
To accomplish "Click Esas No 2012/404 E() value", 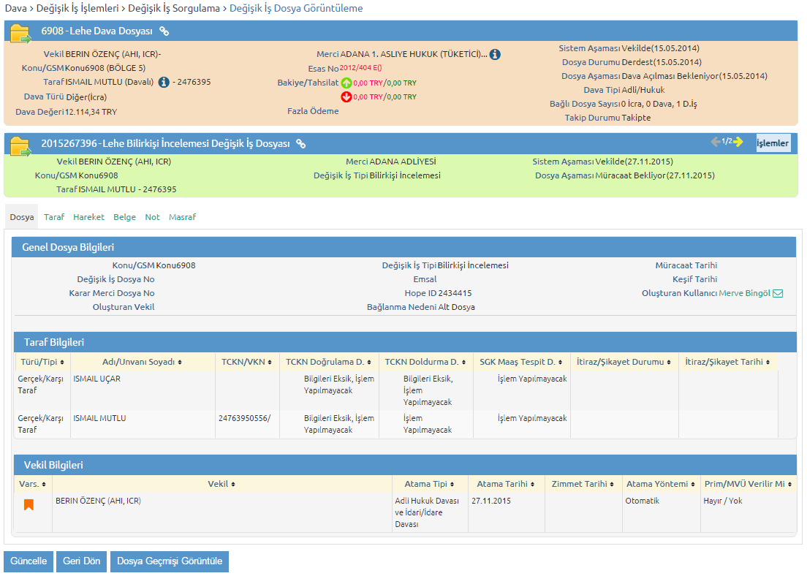I will [x=360, y=68].
